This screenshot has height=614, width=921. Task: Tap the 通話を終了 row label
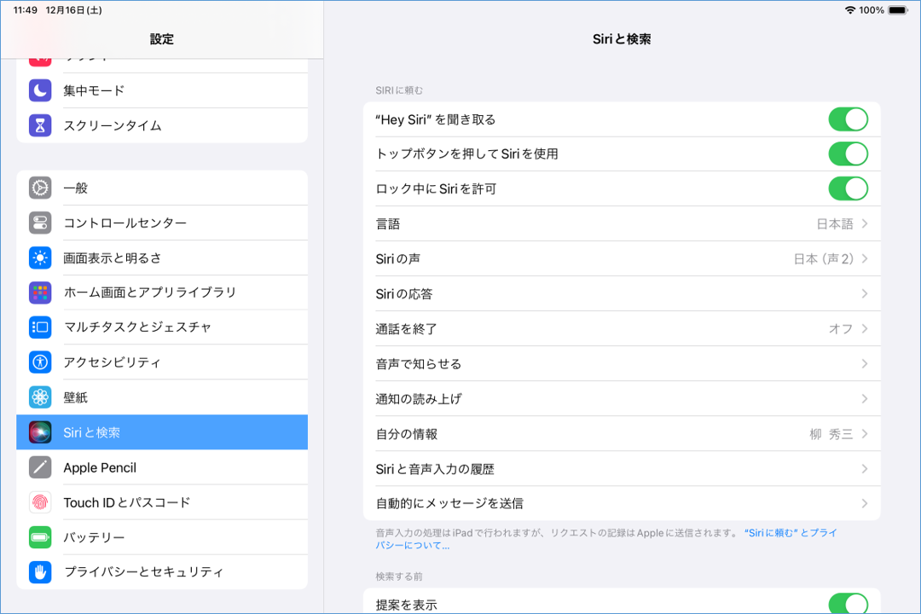click(407, 328)
